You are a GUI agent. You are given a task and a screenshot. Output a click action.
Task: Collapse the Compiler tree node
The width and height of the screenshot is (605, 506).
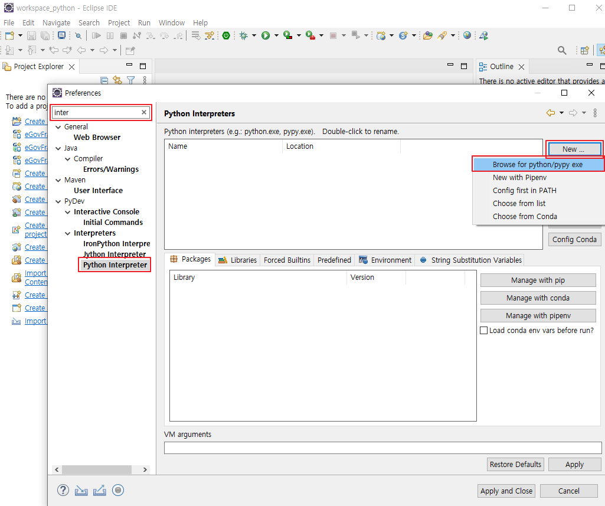[x=67, y=159]
